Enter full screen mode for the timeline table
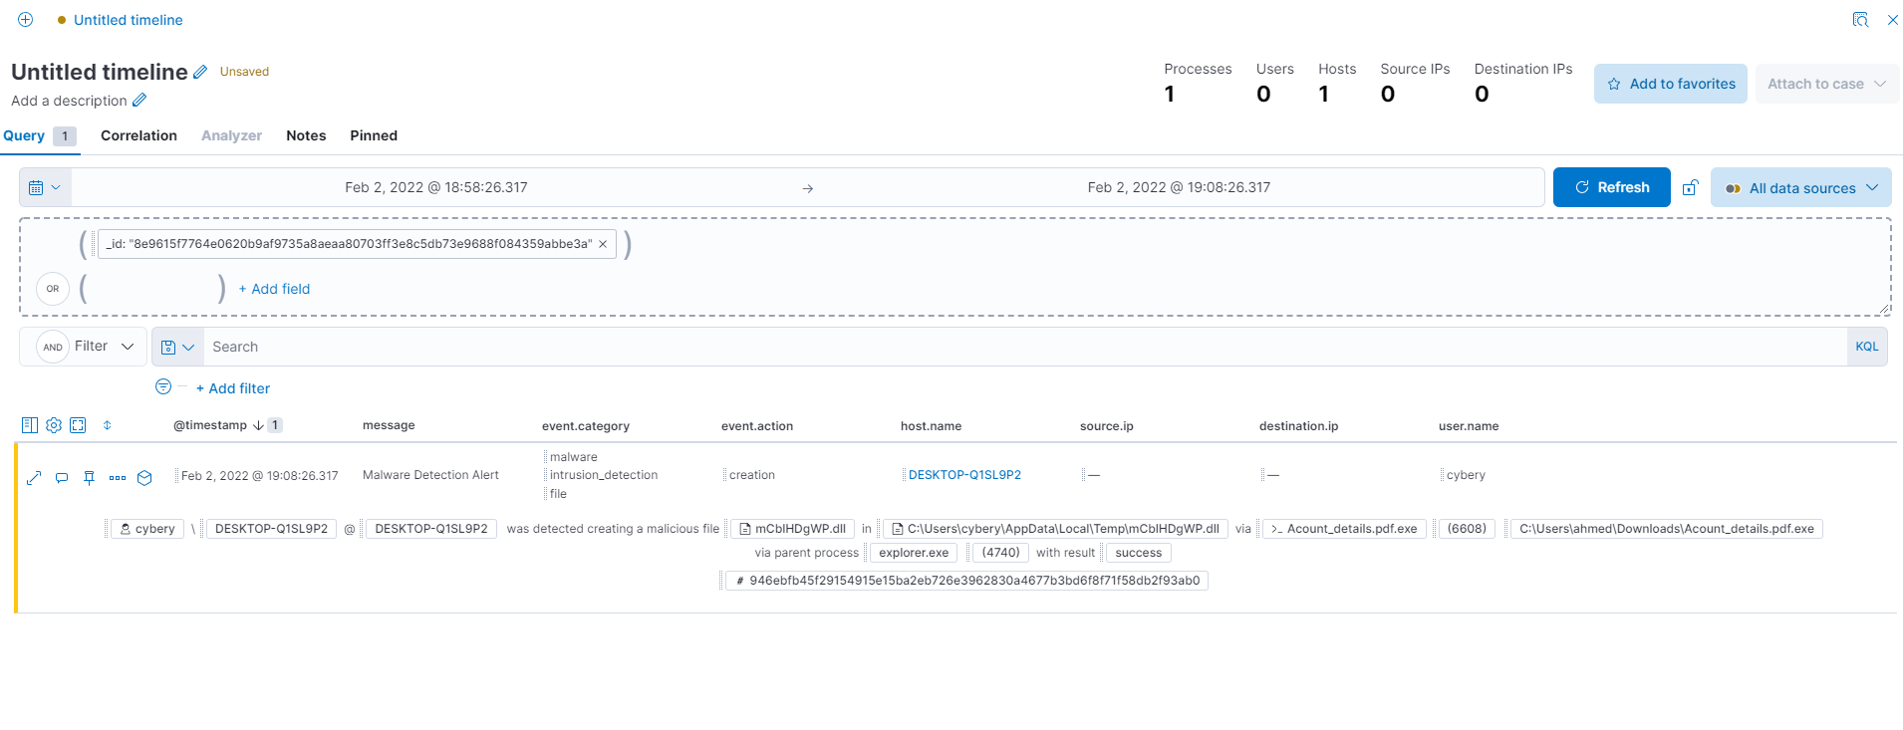1903x730 pixels. coord(78,425)
